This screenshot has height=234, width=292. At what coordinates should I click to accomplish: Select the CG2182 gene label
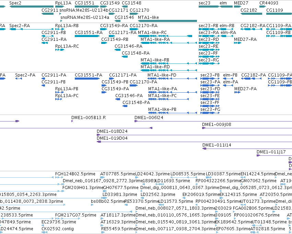[249, 10]
